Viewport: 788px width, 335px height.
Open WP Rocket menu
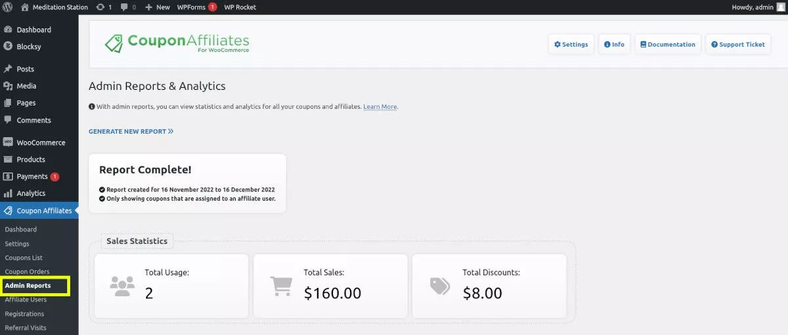pos(240,7)
